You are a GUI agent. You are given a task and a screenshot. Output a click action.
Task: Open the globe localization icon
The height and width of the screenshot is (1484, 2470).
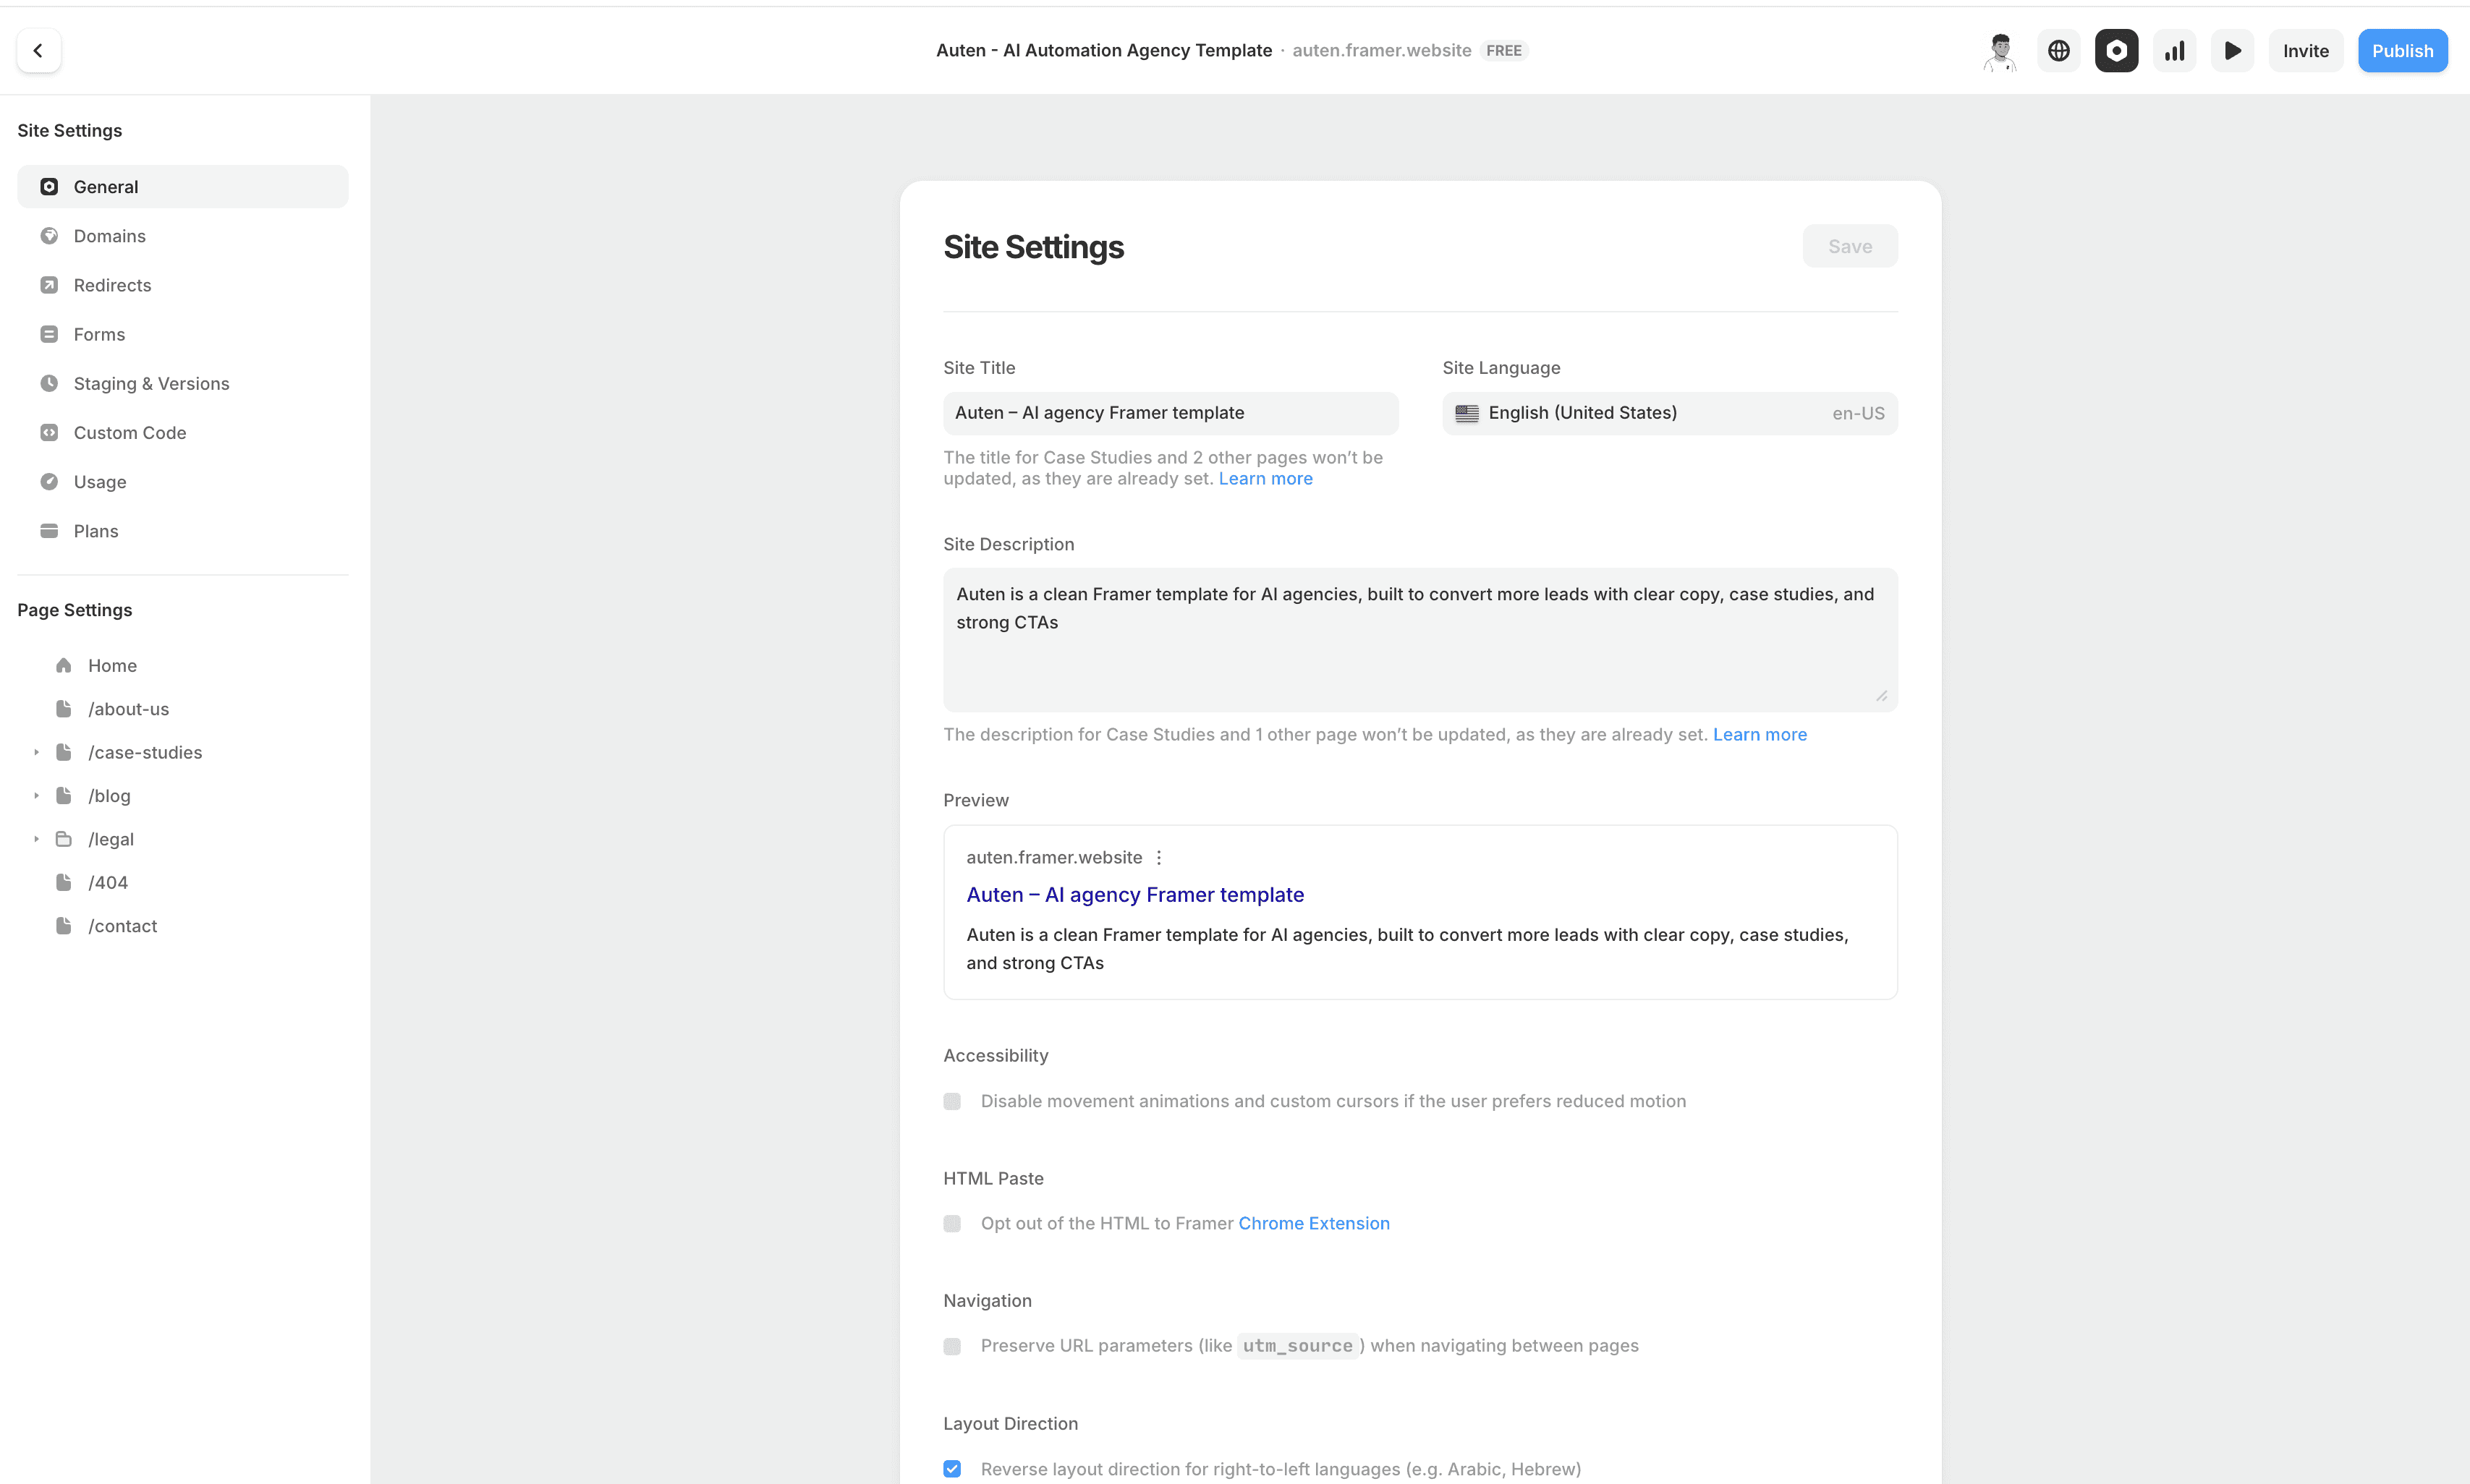coord(2058,51)
